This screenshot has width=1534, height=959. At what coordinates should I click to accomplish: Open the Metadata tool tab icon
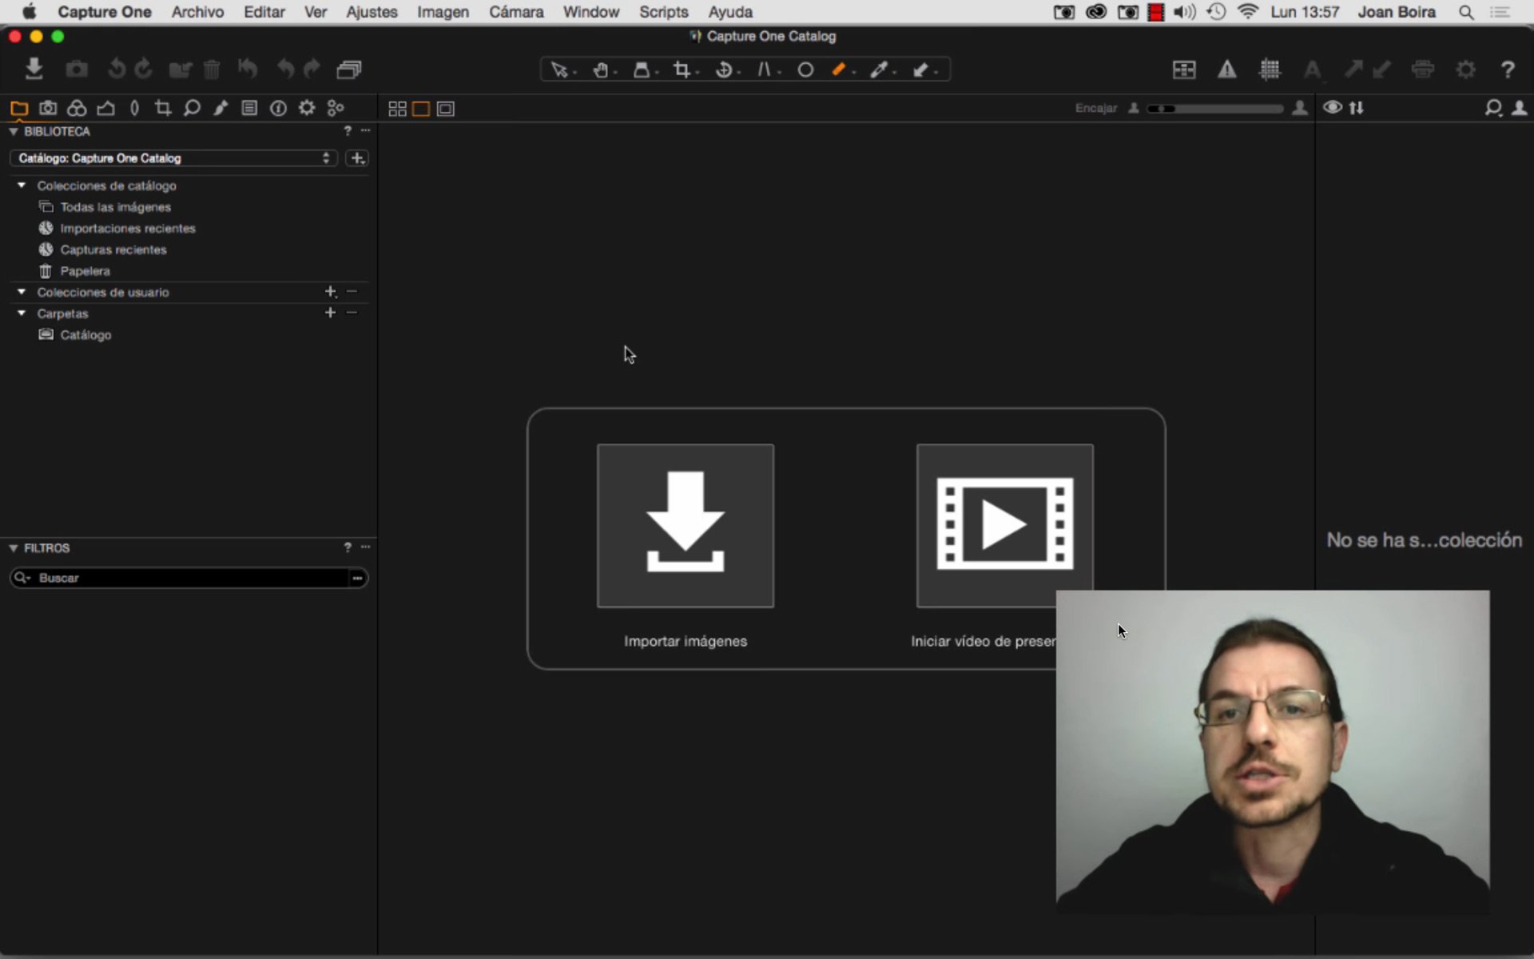point(278,108)
